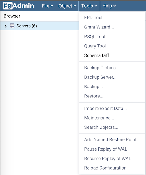The image size is (146, 175).
Task: Select ERD Tool from Tools menu
Action: coord(112,18)
